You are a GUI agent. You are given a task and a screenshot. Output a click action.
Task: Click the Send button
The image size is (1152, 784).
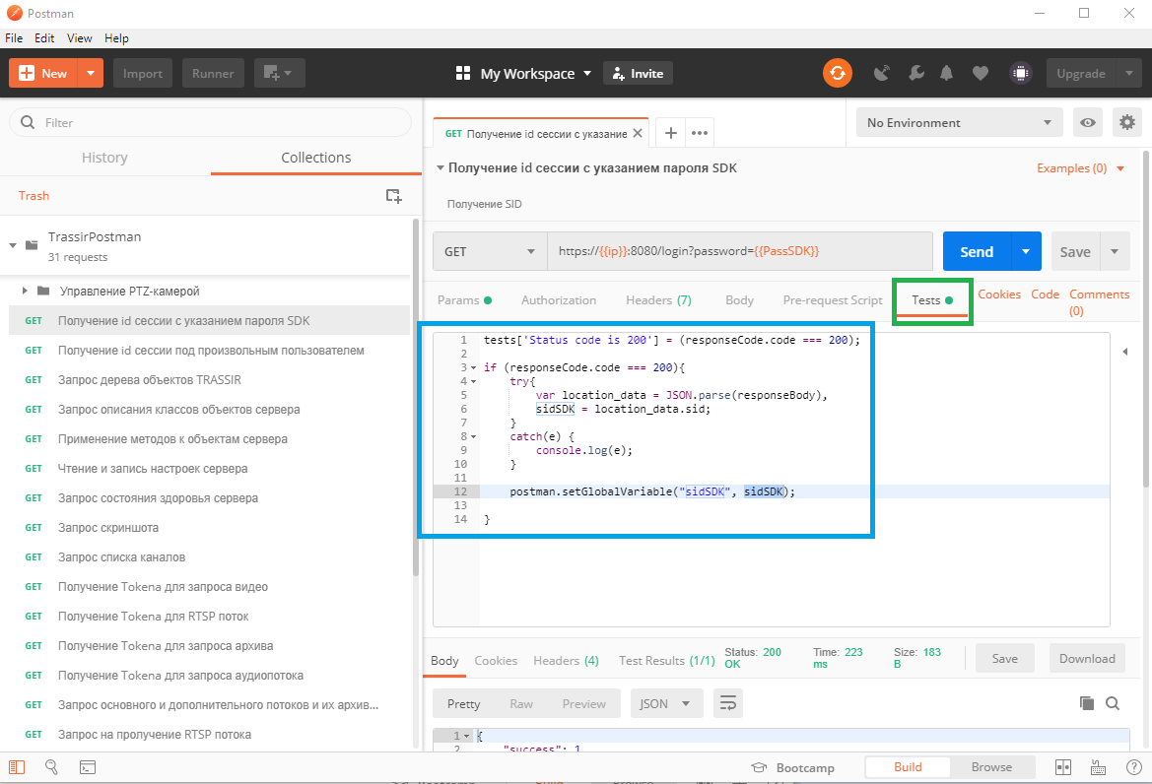click(x=978, y=252)
